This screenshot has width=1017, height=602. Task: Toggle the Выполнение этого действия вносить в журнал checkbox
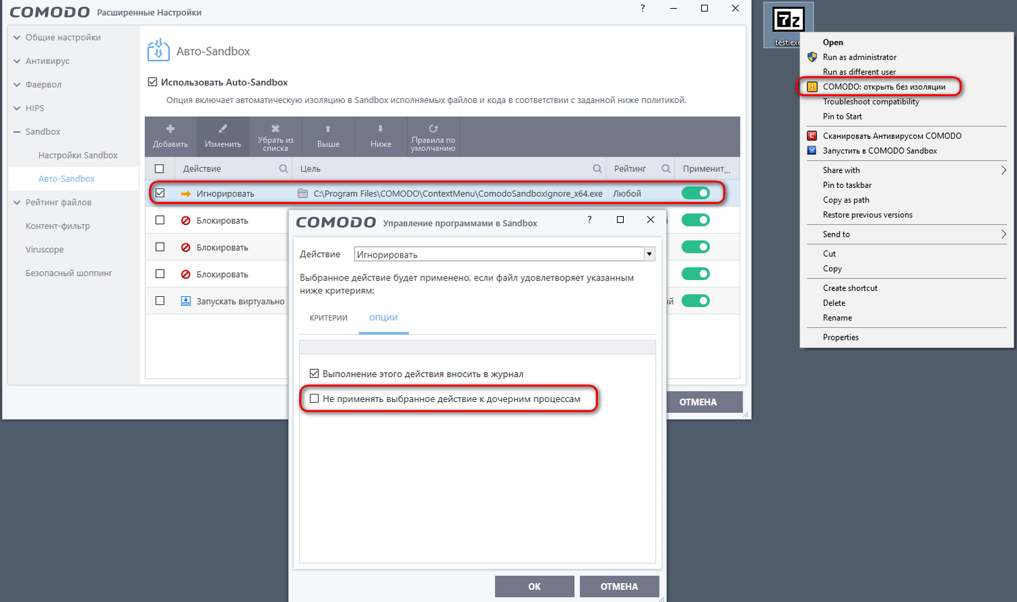(x=314, y=374)
